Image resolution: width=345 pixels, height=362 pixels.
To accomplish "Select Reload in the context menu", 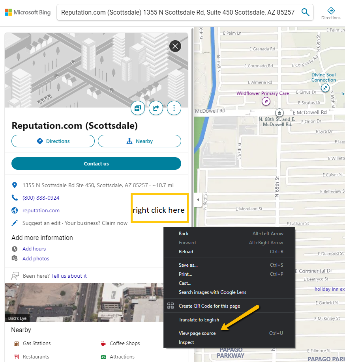I will point(186,251).
